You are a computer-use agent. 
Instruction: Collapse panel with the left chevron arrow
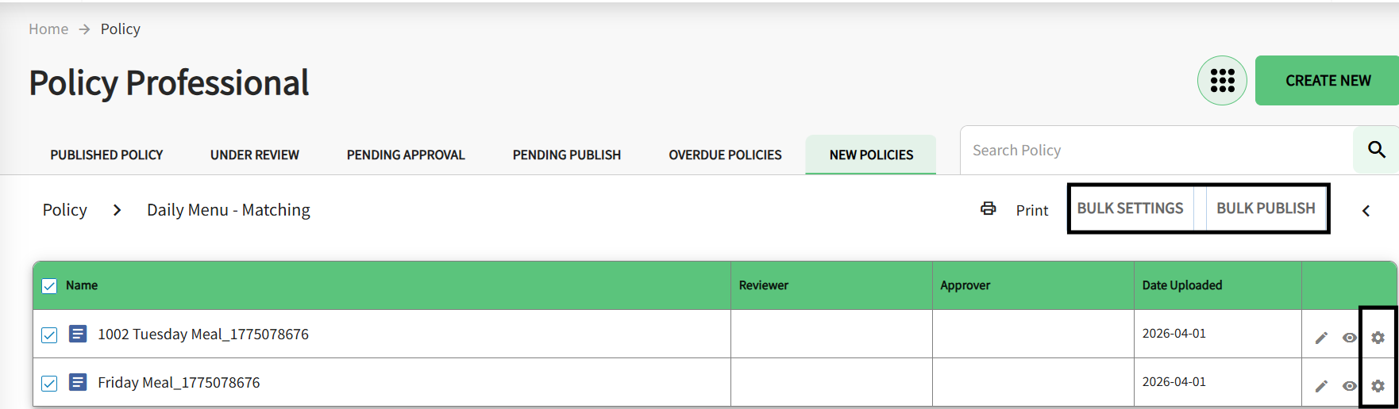[1366, 211]
